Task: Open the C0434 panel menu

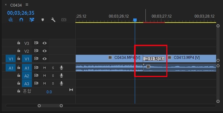Action: click(27, 5)
